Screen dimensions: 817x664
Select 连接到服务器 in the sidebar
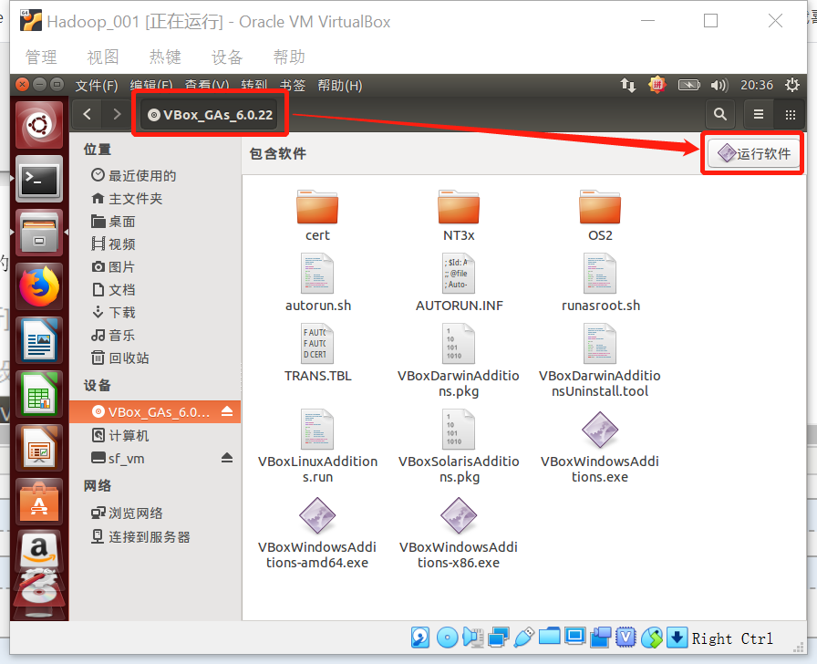pos(140,537)
